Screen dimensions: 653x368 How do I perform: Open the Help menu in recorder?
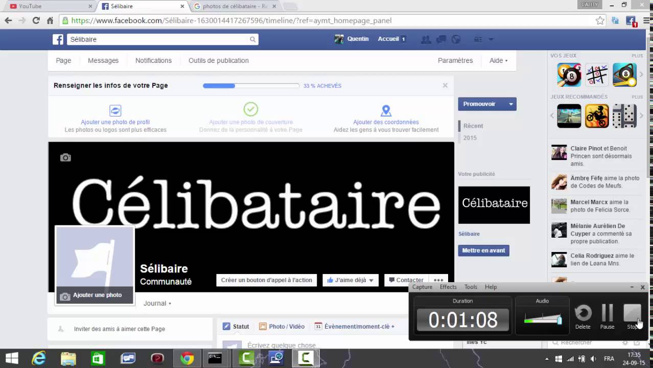tap(491, 287)
